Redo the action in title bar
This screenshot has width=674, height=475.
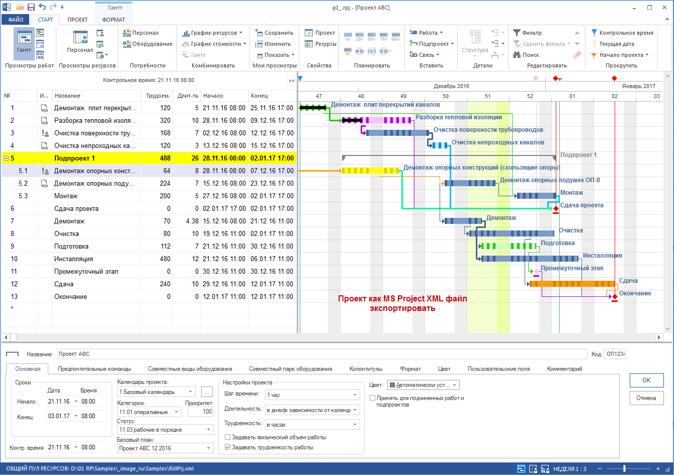[53, 8]
